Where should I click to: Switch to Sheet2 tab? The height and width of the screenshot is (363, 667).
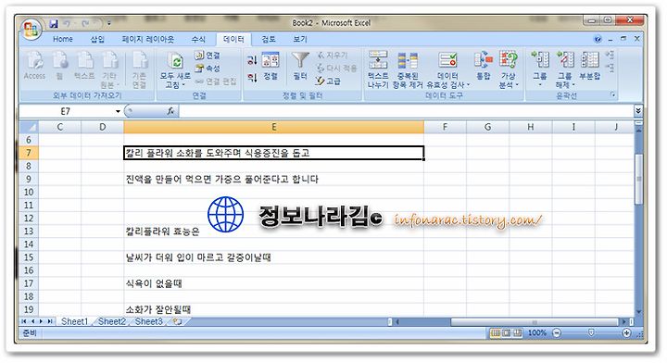click(111, 321)
